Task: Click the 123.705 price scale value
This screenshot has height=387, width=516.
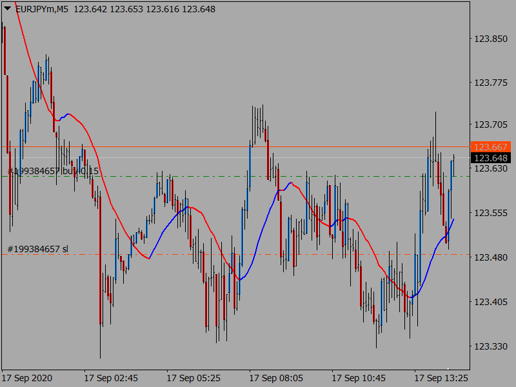Action: click(491, 124)
